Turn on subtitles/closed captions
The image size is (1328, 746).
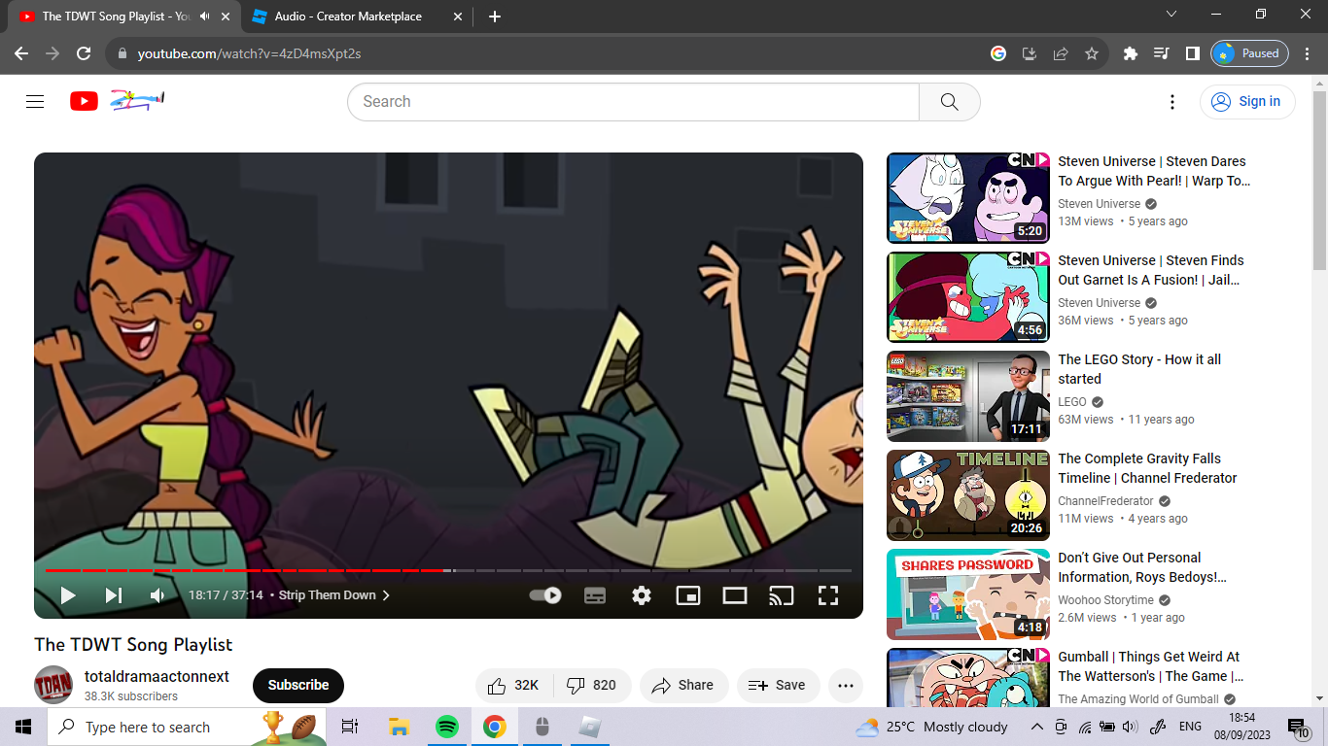click(x=595, y=595)
